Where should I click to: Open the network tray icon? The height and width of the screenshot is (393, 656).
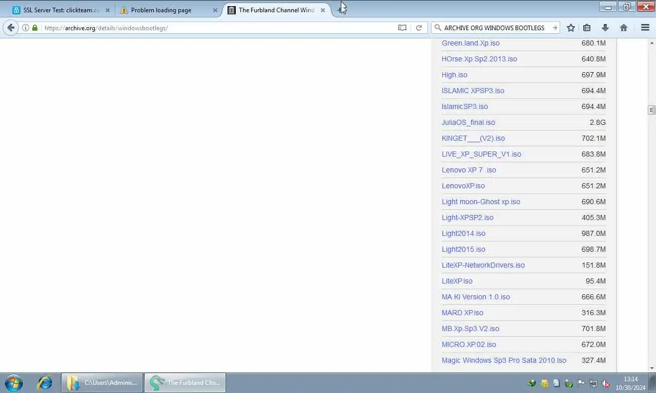point(593,383)
